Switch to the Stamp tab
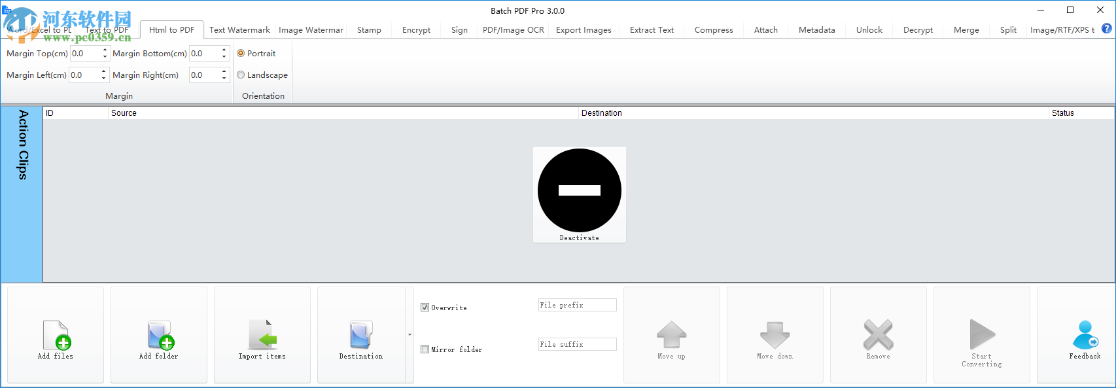Viewport: 1116px width, 388px height. pyautogui.click(x=369, y=30)
